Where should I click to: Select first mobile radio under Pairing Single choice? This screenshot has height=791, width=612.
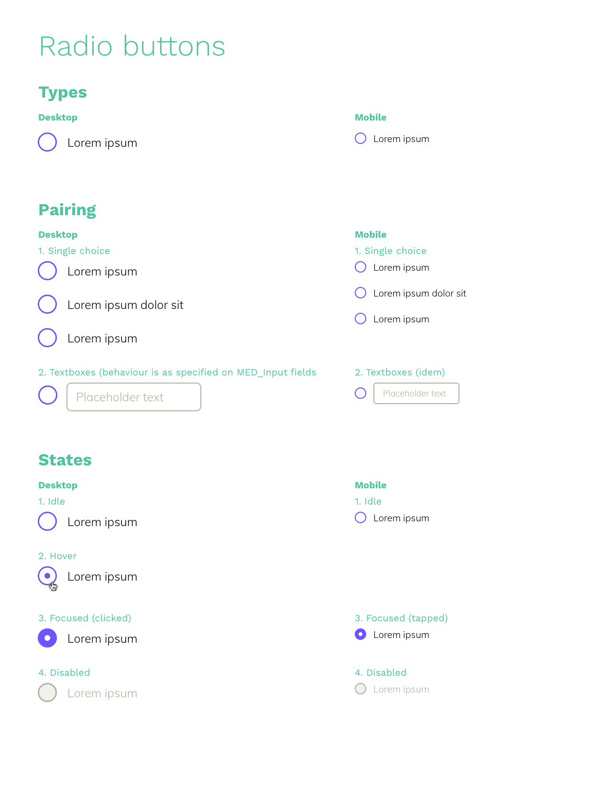point(361,267)
